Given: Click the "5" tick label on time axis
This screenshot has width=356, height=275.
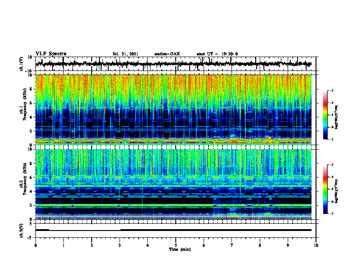Looking at the screenshot, I should click(x=176, y=245).
